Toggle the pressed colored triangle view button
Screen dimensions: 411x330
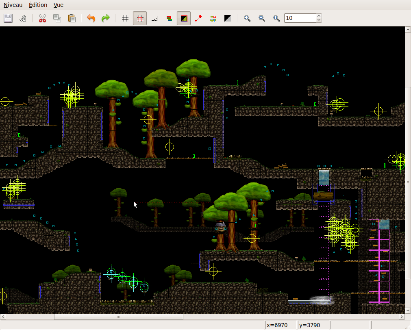(184, 18)
